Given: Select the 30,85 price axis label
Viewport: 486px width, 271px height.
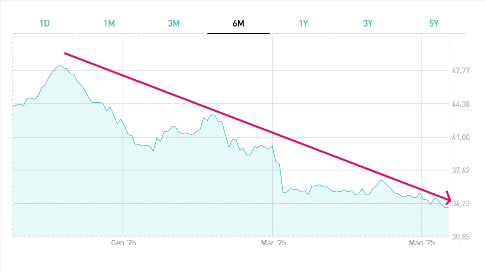Looking at the screenshot, I should pyautogui.click(x=461, y=237).
